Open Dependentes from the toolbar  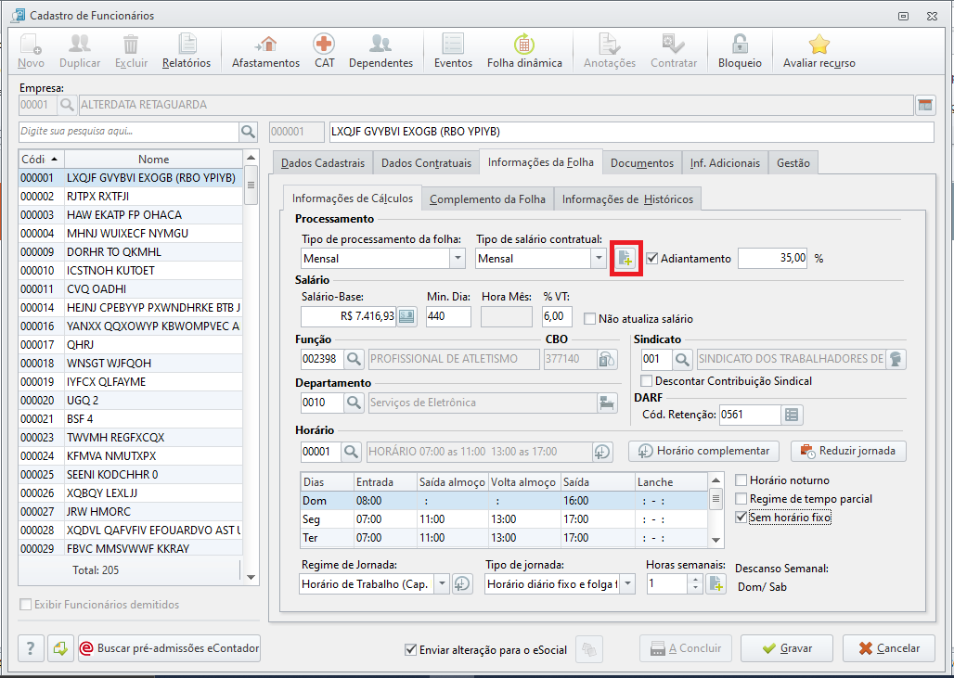pyautogui.click(x=380, y=51)
